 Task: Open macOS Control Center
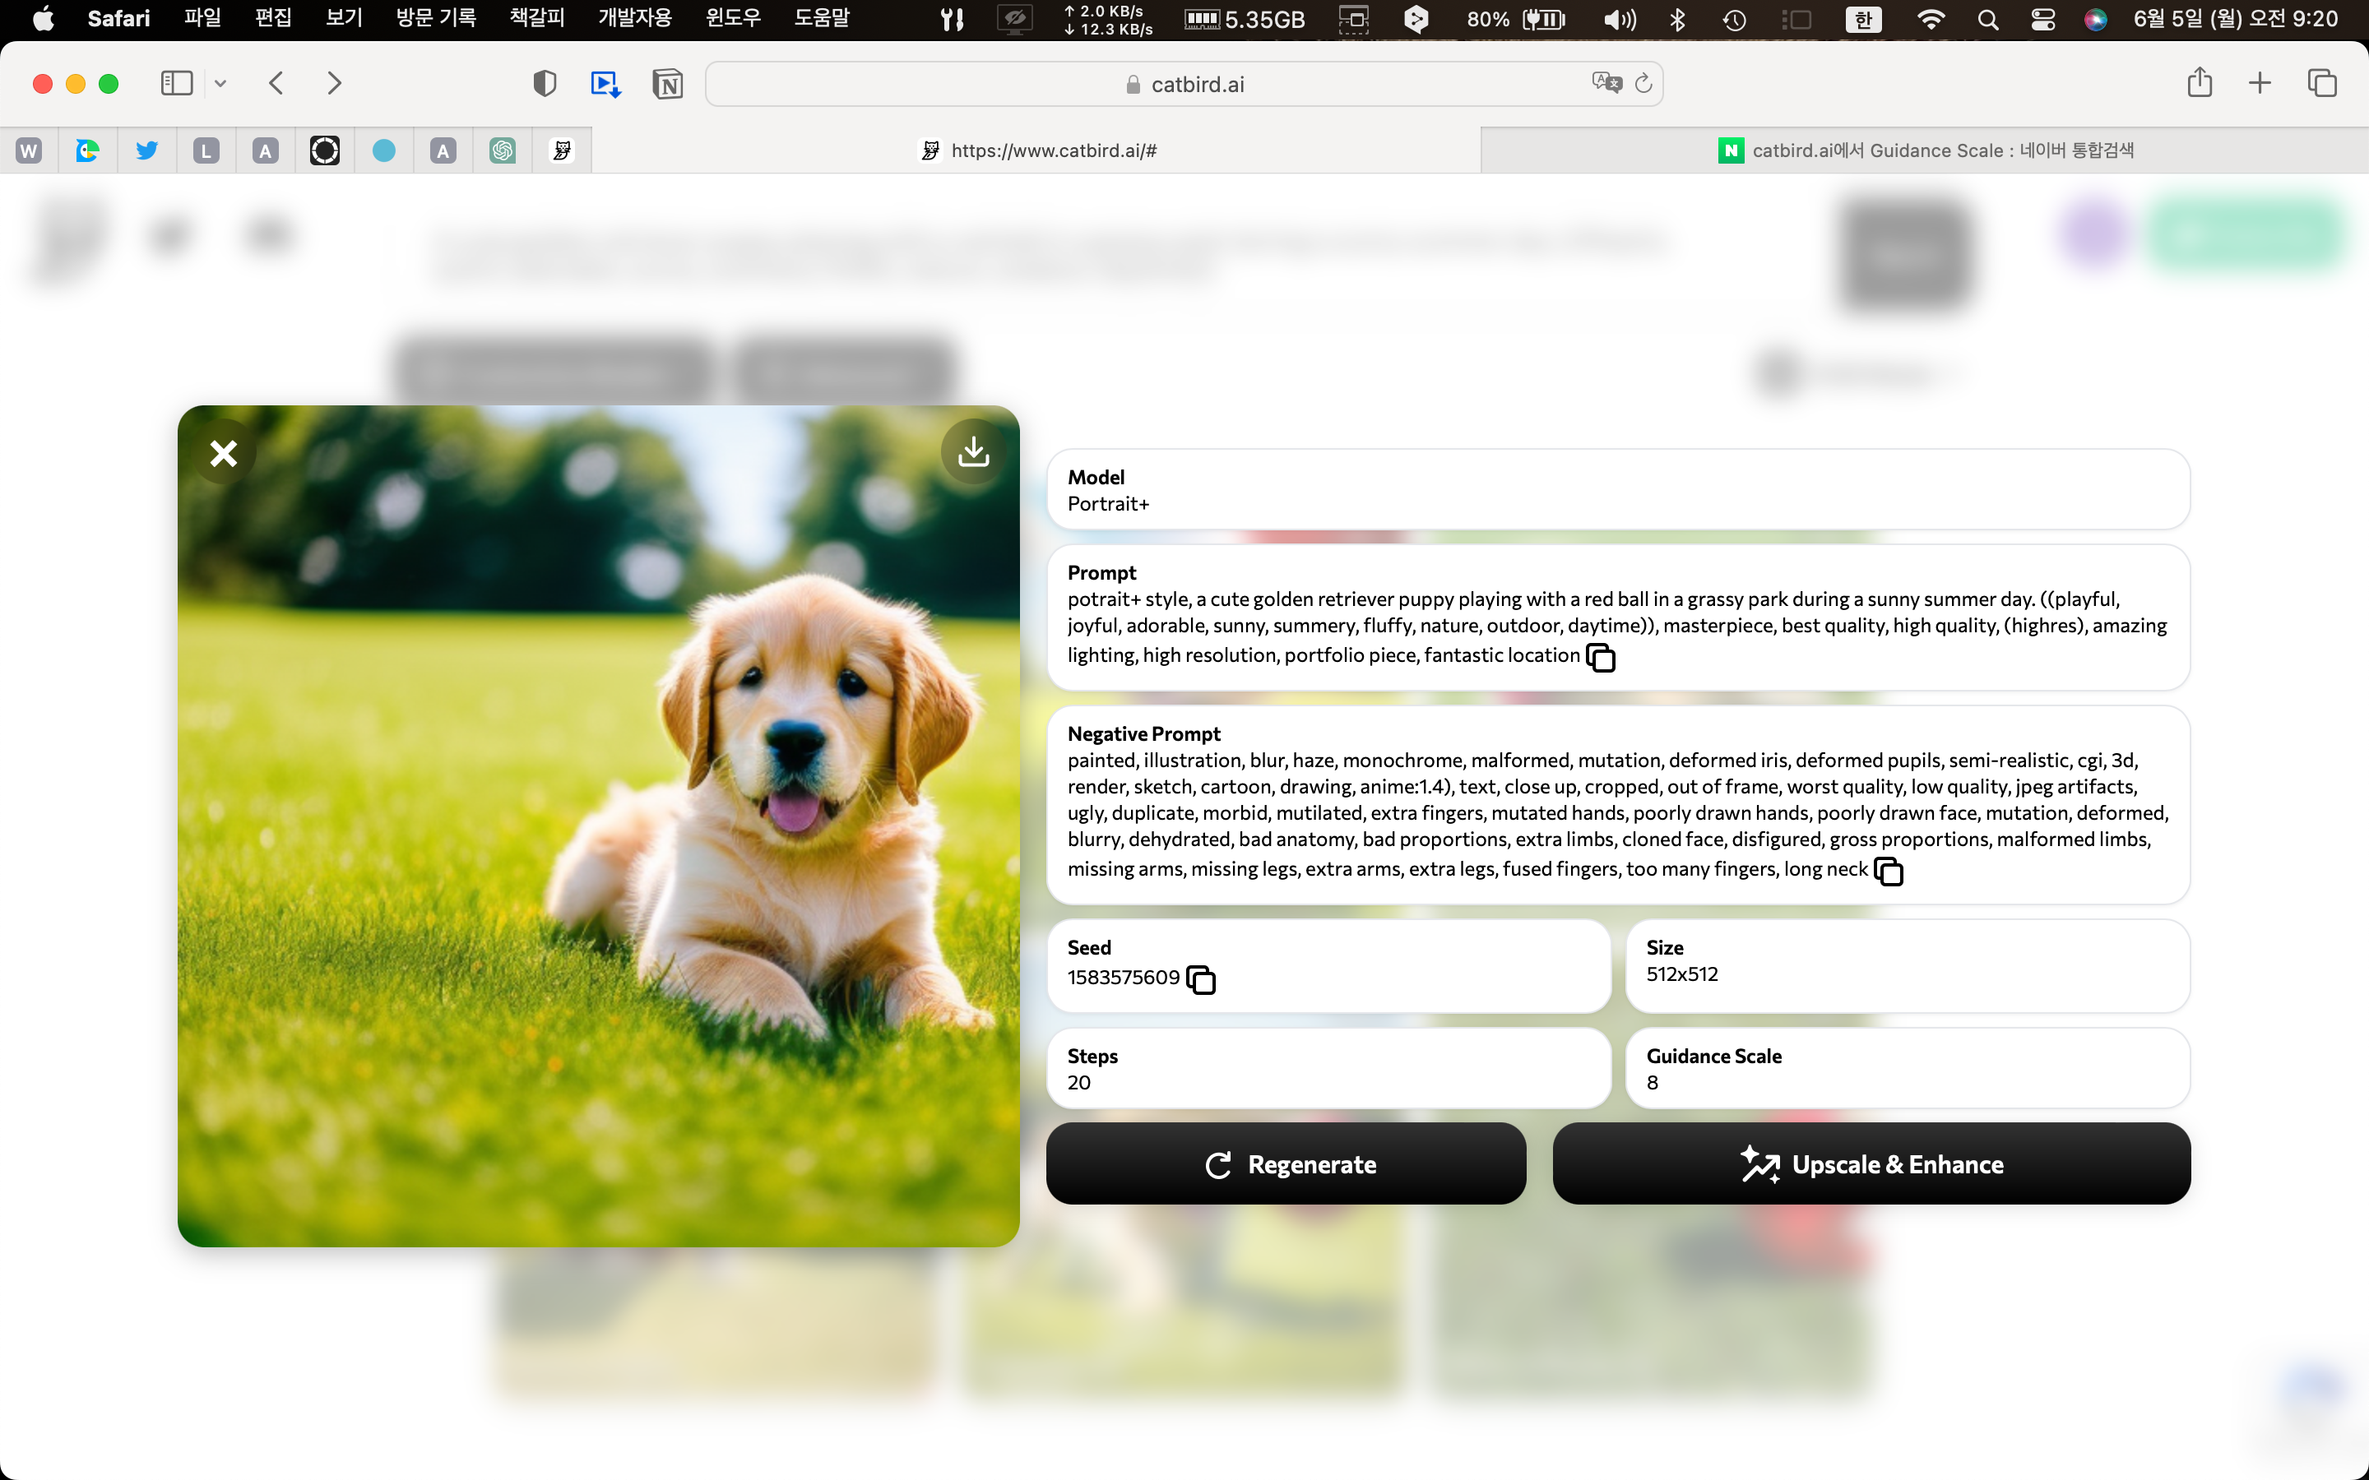pyautogui.click(x=2043, y=19)
